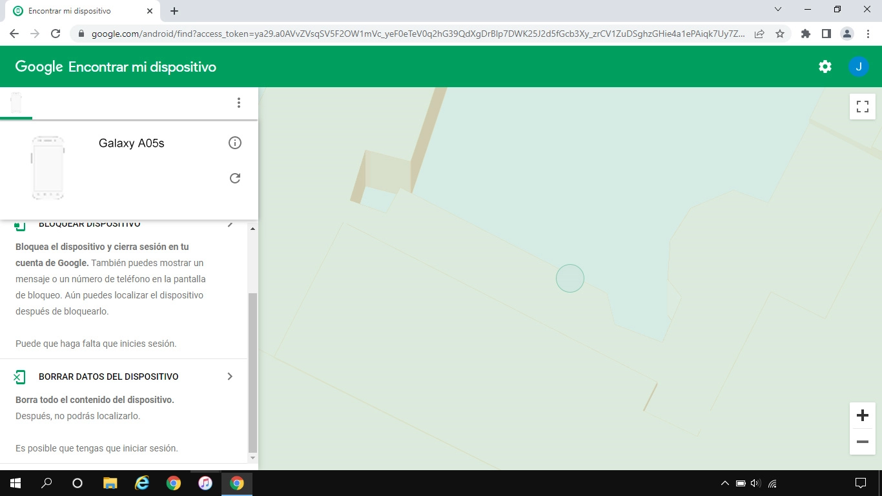Launch iTunes from the taskbar

pos(205,482)
